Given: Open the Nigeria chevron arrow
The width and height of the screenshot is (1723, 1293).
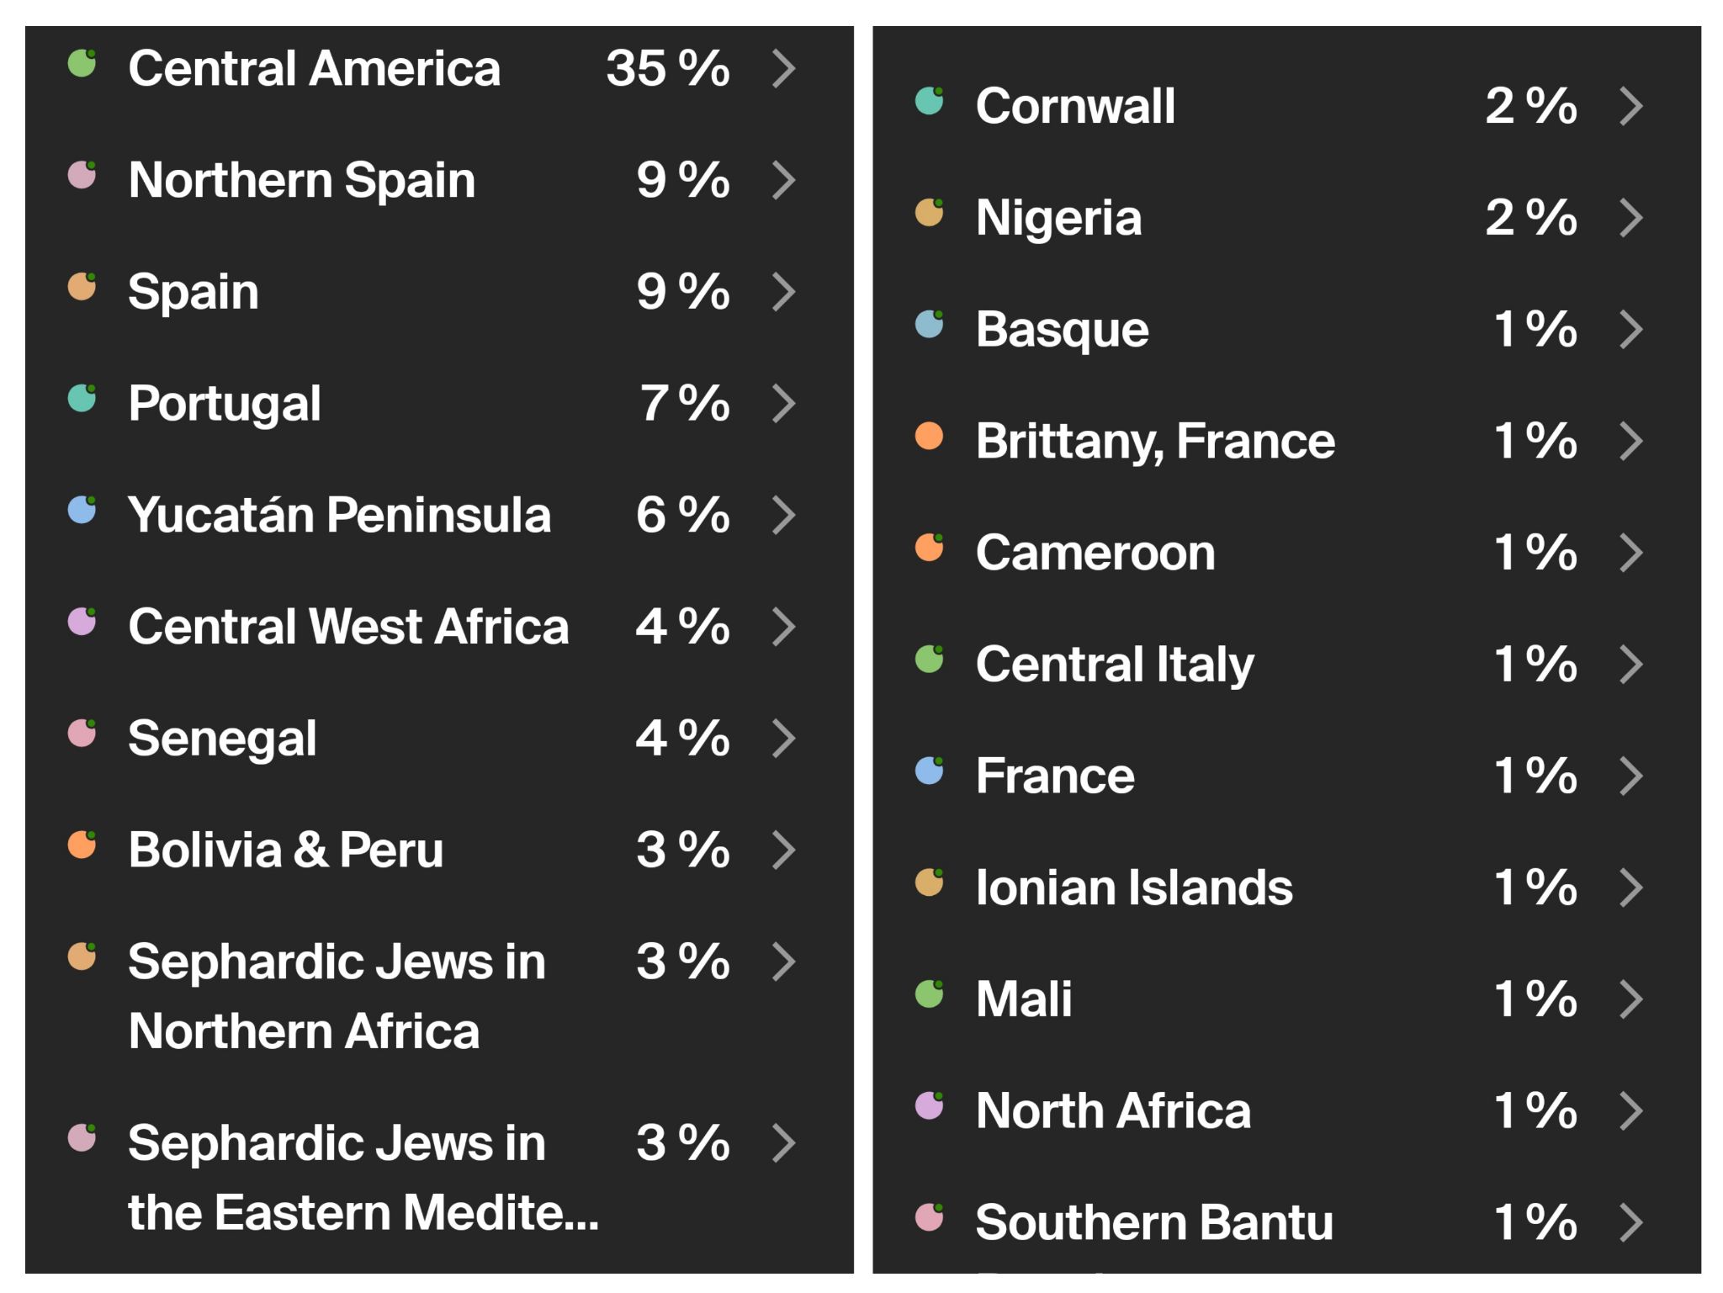Looking at the screenshot, I should pos(1631,217).
